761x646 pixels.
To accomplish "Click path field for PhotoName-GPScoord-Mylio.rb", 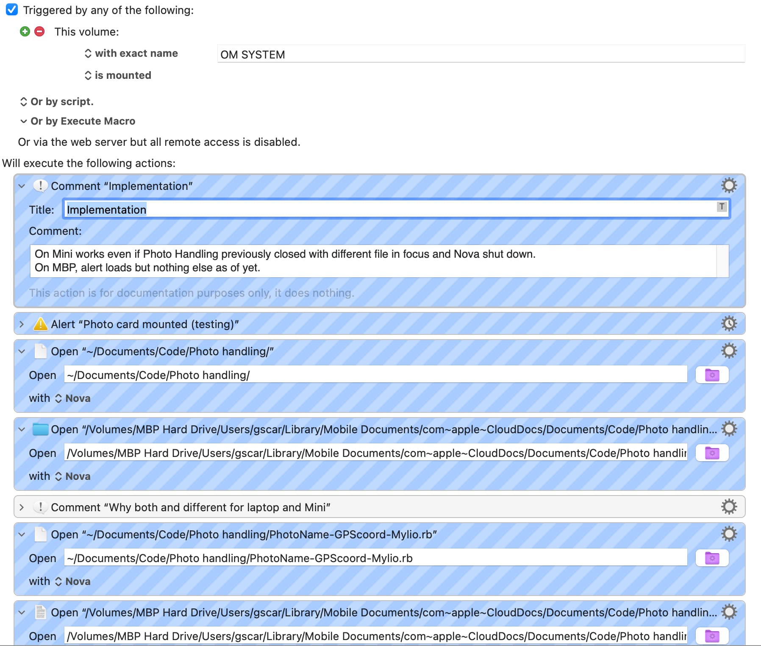I will (x=375, y=558).
